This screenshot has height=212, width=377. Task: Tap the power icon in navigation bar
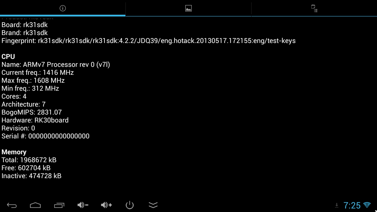[130, 205]
